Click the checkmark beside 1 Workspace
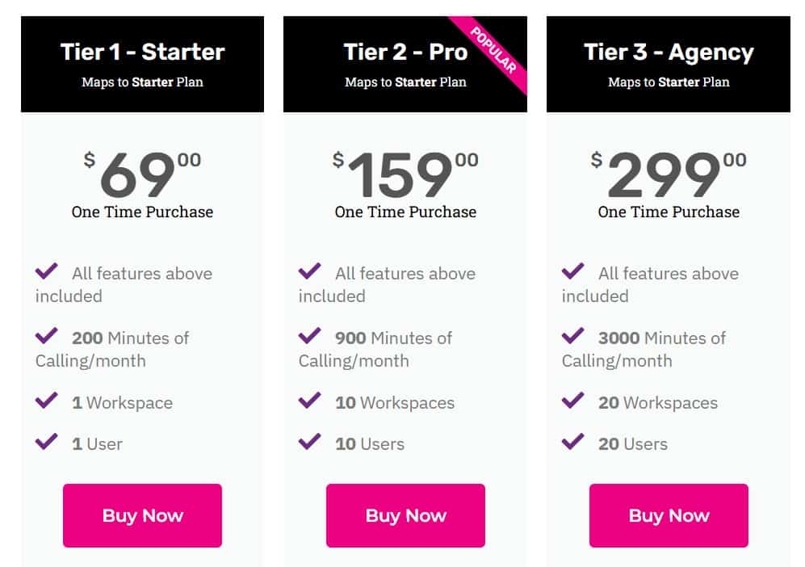Viewport: 805px width, 567px height. point(49,399)
